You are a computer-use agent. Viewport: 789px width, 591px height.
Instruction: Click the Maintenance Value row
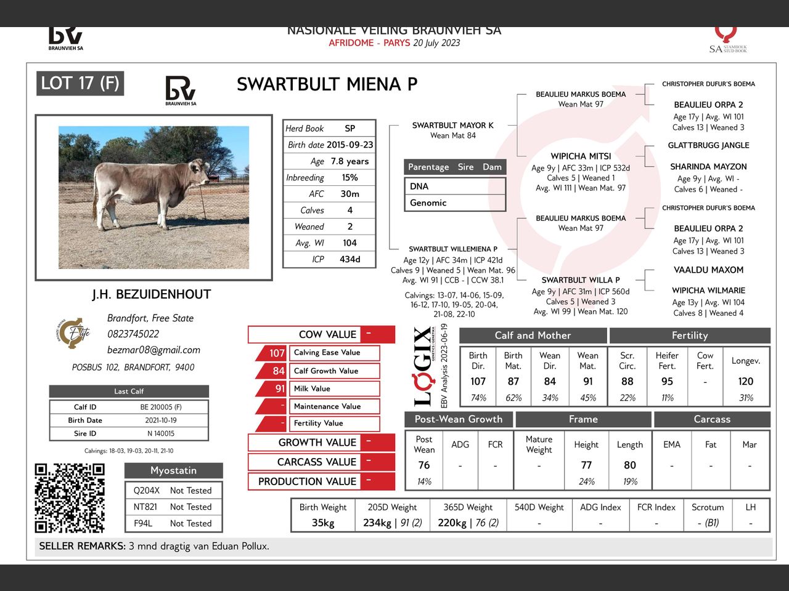click(317, 406)
